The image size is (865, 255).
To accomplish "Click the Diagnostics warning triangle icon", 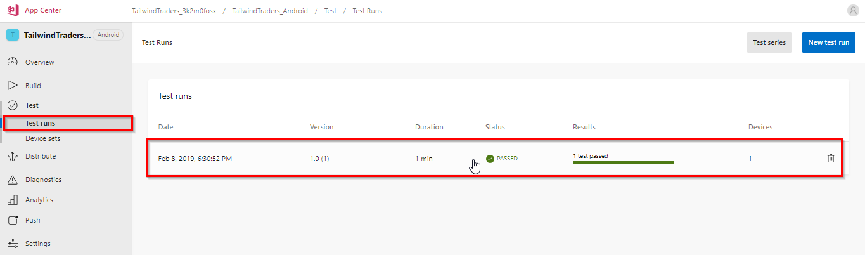I will [x=12, y=180].
